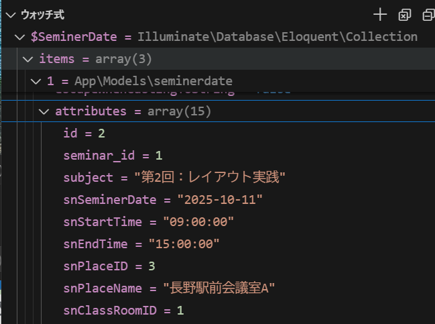The image size is (435, 324).
Task: Select the snClassRoomID = 1 row
Action: click(218, 311)
